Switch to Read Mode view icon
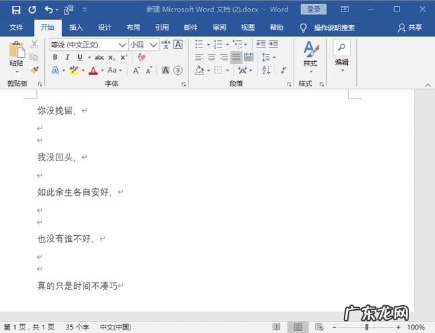Image resolution: width=435 pixels, height=333 pixels. tap(277, 327)
